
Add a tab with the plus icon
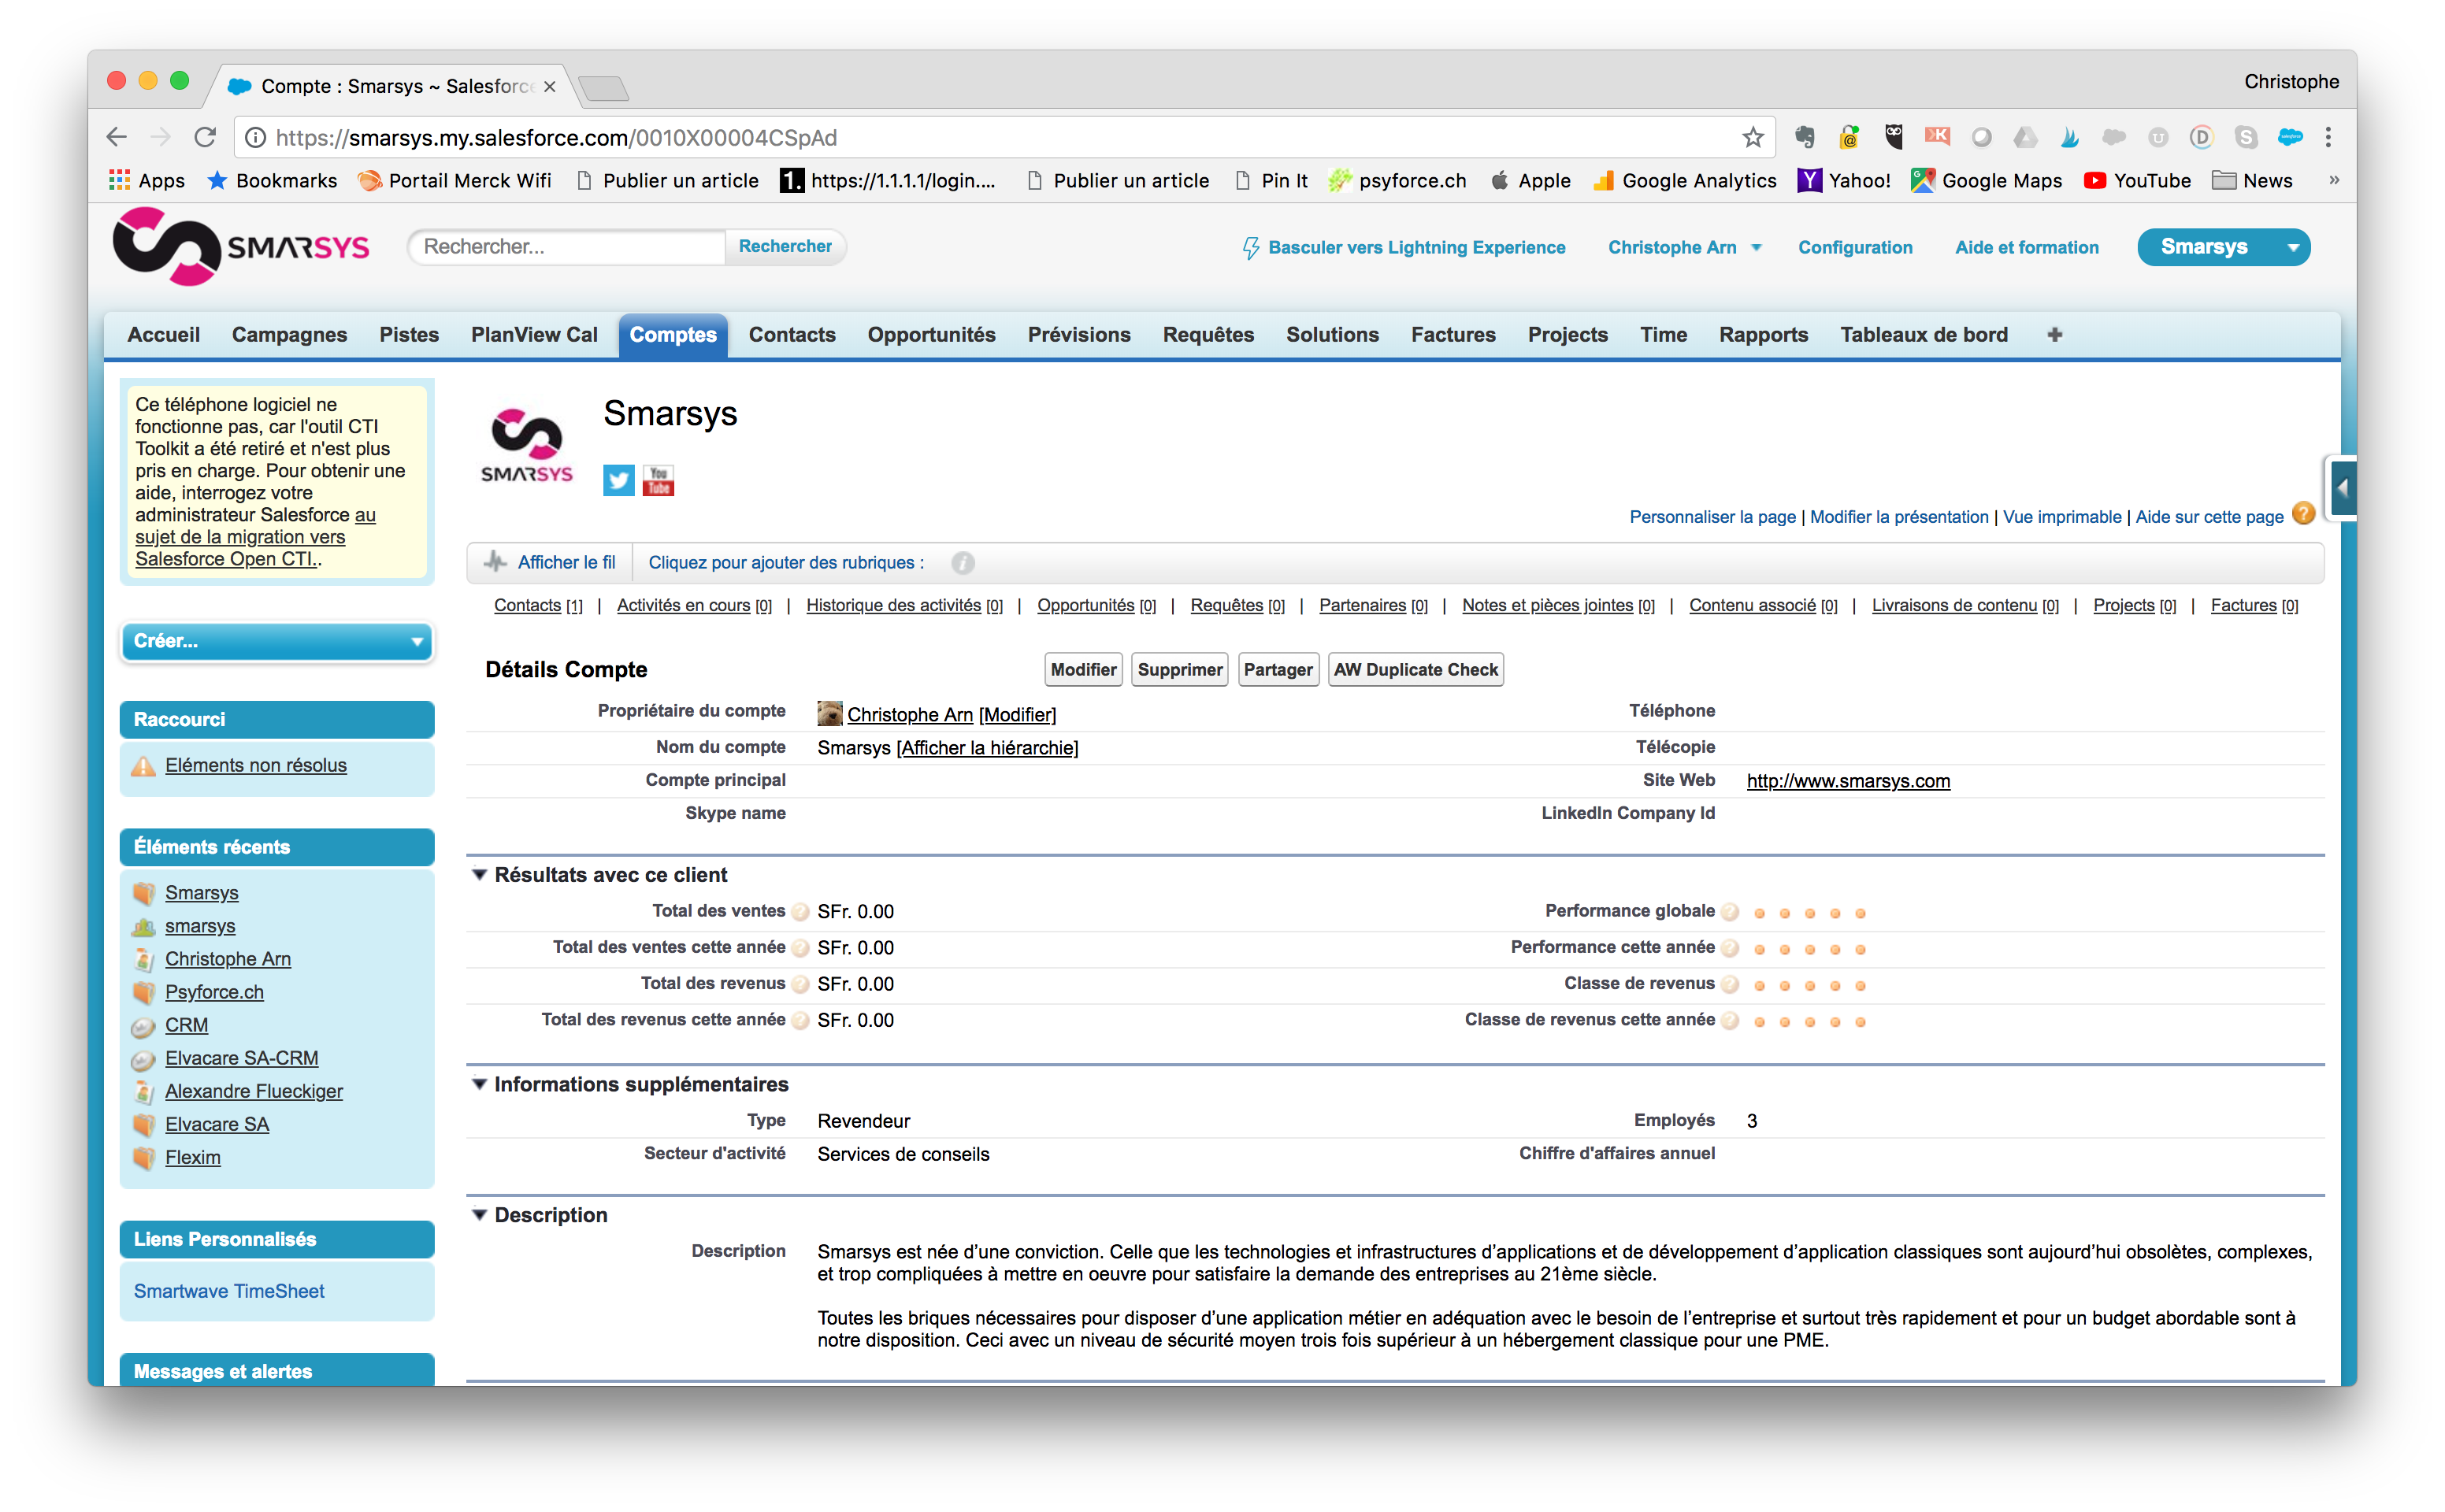point(2054,335)
